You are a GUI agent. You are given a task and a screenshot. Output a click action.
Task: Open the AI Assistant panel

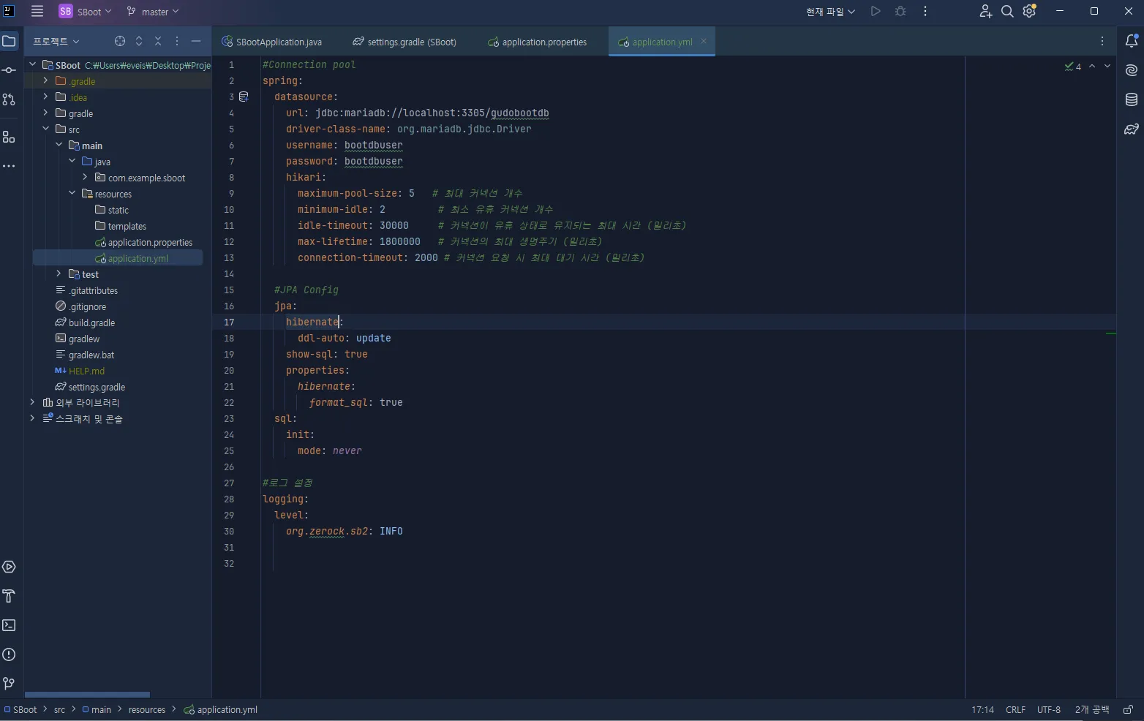click(1132, 70)
